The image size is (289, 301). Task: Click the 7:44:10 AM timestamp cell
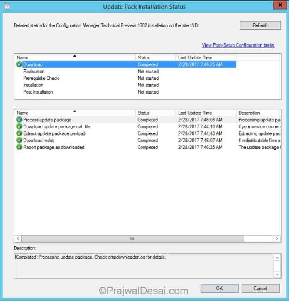pos(200,127)
